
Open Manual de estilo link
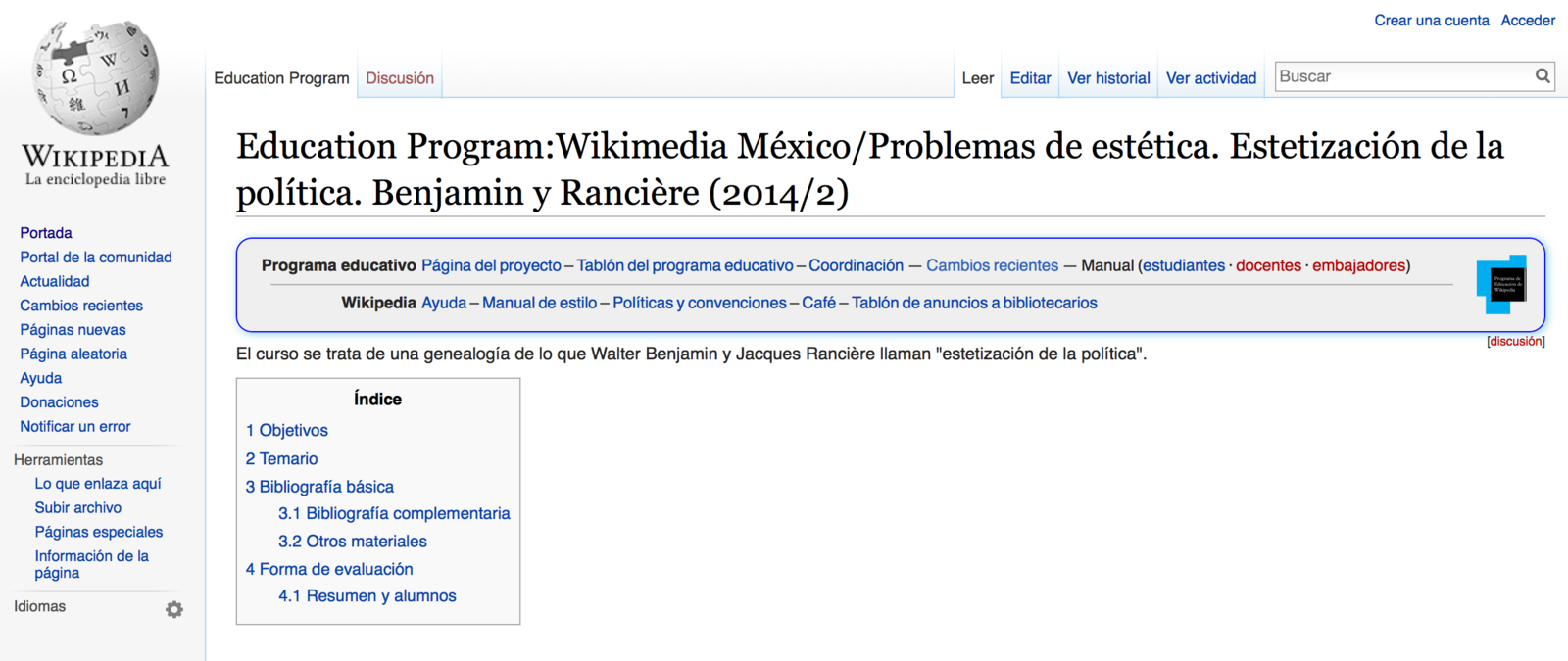click(x=539, y=303)
